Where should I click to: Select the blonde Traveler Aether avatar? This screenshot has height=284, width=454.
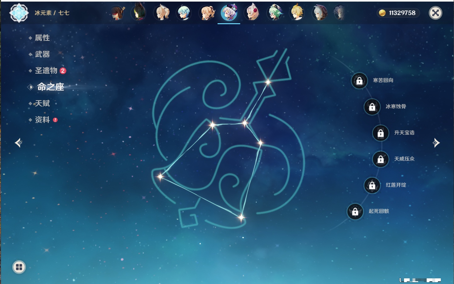297,13
